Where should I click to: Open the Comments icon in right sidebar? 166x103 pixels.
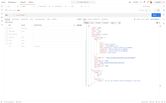[x=164, y=15]
